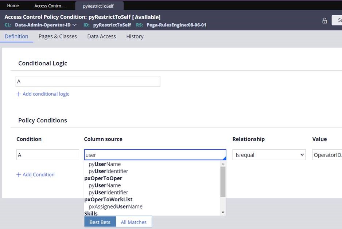Click the Column source autocomplete corner arrow
This screenshot has width=342, height=229.
click(224, 158)
